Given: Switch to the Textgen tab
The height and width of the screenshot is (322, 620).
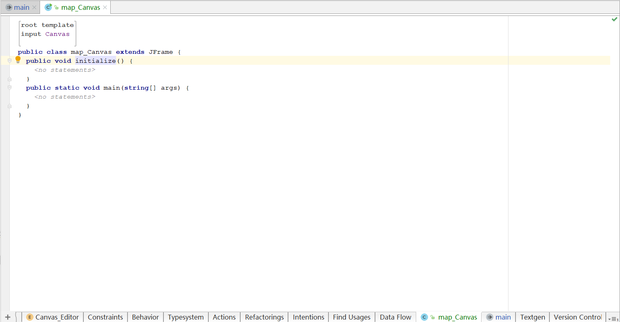Looking at the screenshot, I should pyautogui.click(x=533, y=317).
